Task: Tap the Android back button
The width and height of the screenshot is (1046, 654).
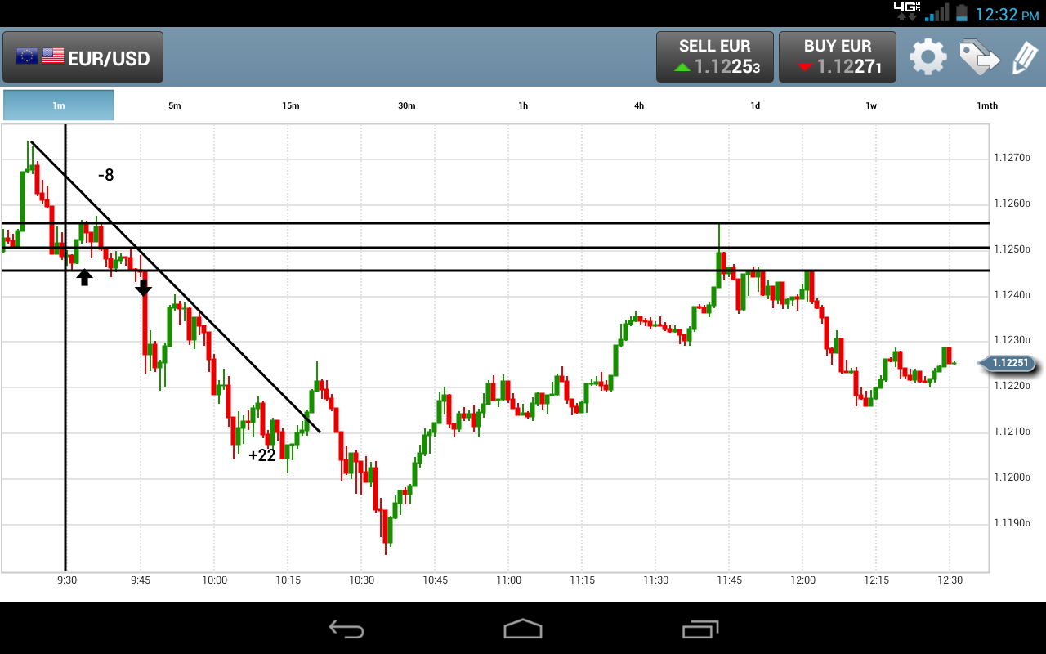Action: [x=346, y=629]
